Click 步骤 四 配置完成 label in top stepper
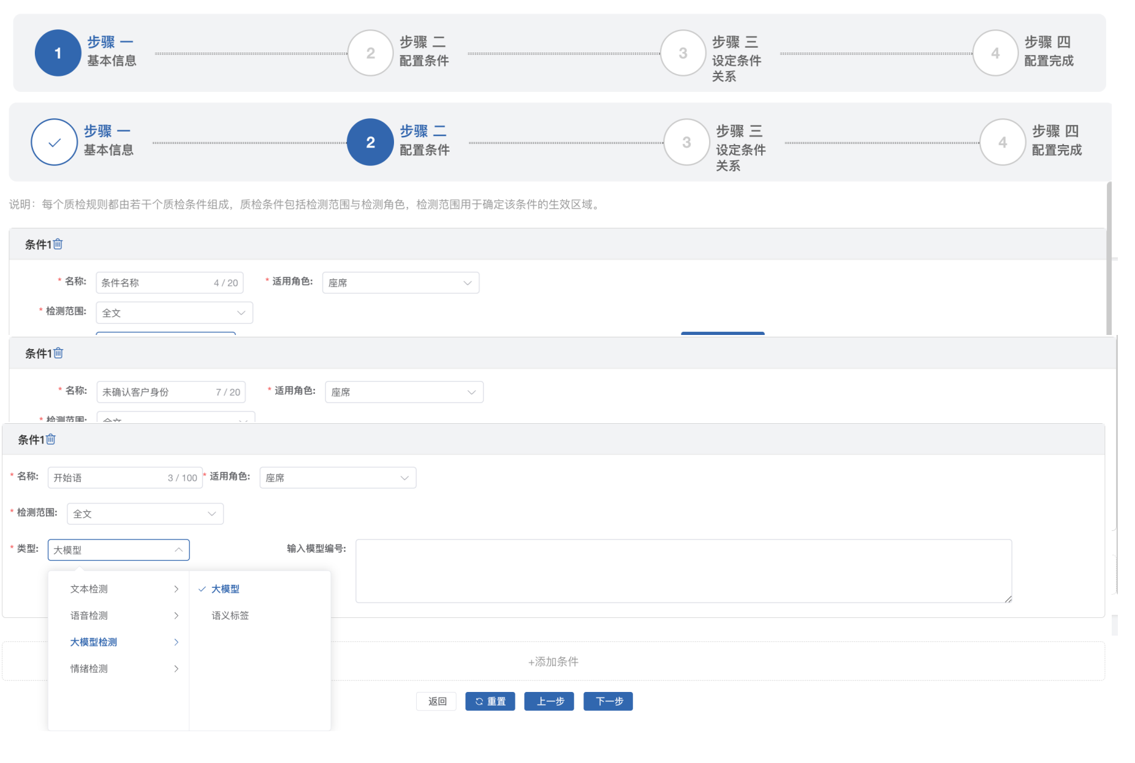Viewport: 1135px width, 763px height. coord(1049,51)
